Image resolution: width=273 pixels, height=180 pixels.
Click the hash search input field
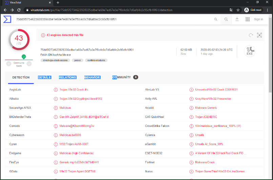point(113,19)
